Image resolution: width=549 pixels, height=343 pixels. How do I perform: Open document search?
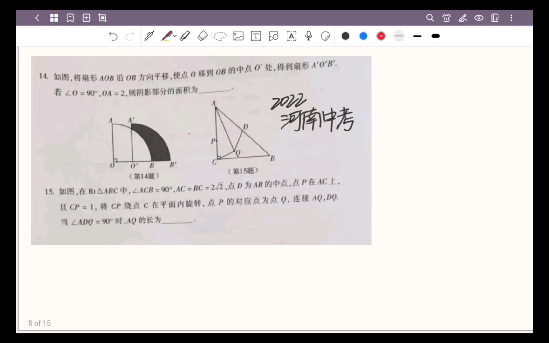[430, 18]
